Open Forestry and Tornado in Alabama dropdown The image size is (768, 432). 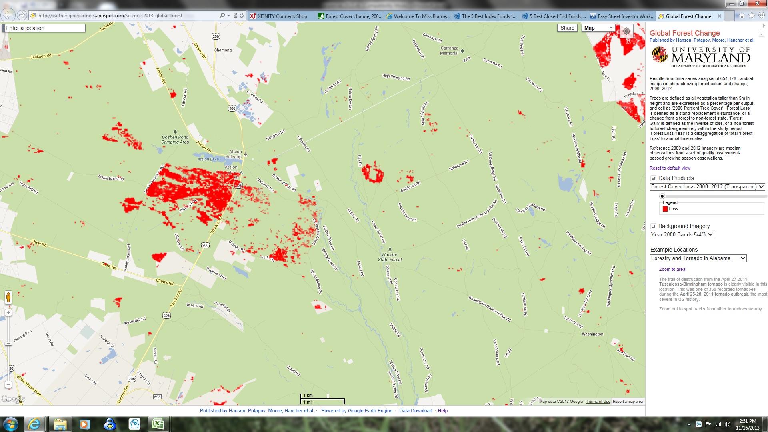click(x=698, y=258)
